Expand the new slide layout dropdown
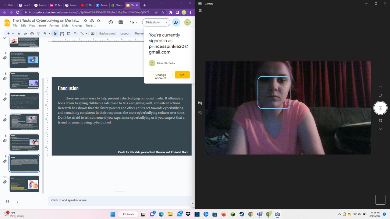This screenshot has height=219, width=390. pyautogui.click(x=13, y=34)
